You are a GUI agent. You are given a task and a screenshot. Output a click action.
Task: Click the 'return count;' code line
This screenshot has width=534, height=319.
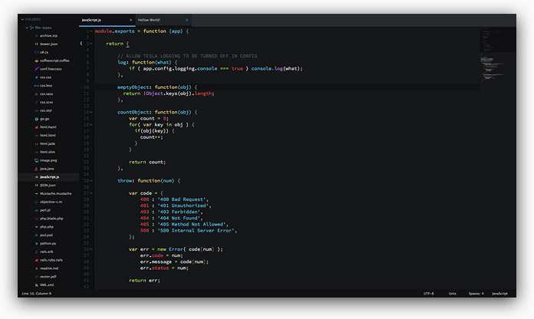click(147, 162)
